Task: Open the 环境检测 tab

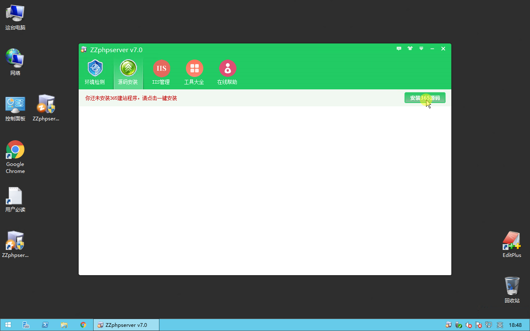Action: 95,72
